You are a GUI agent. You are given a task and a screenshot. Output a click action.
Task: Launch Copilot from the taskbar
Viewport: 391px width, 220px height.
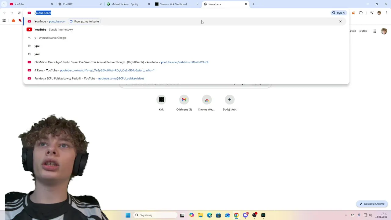pos(192,215)
